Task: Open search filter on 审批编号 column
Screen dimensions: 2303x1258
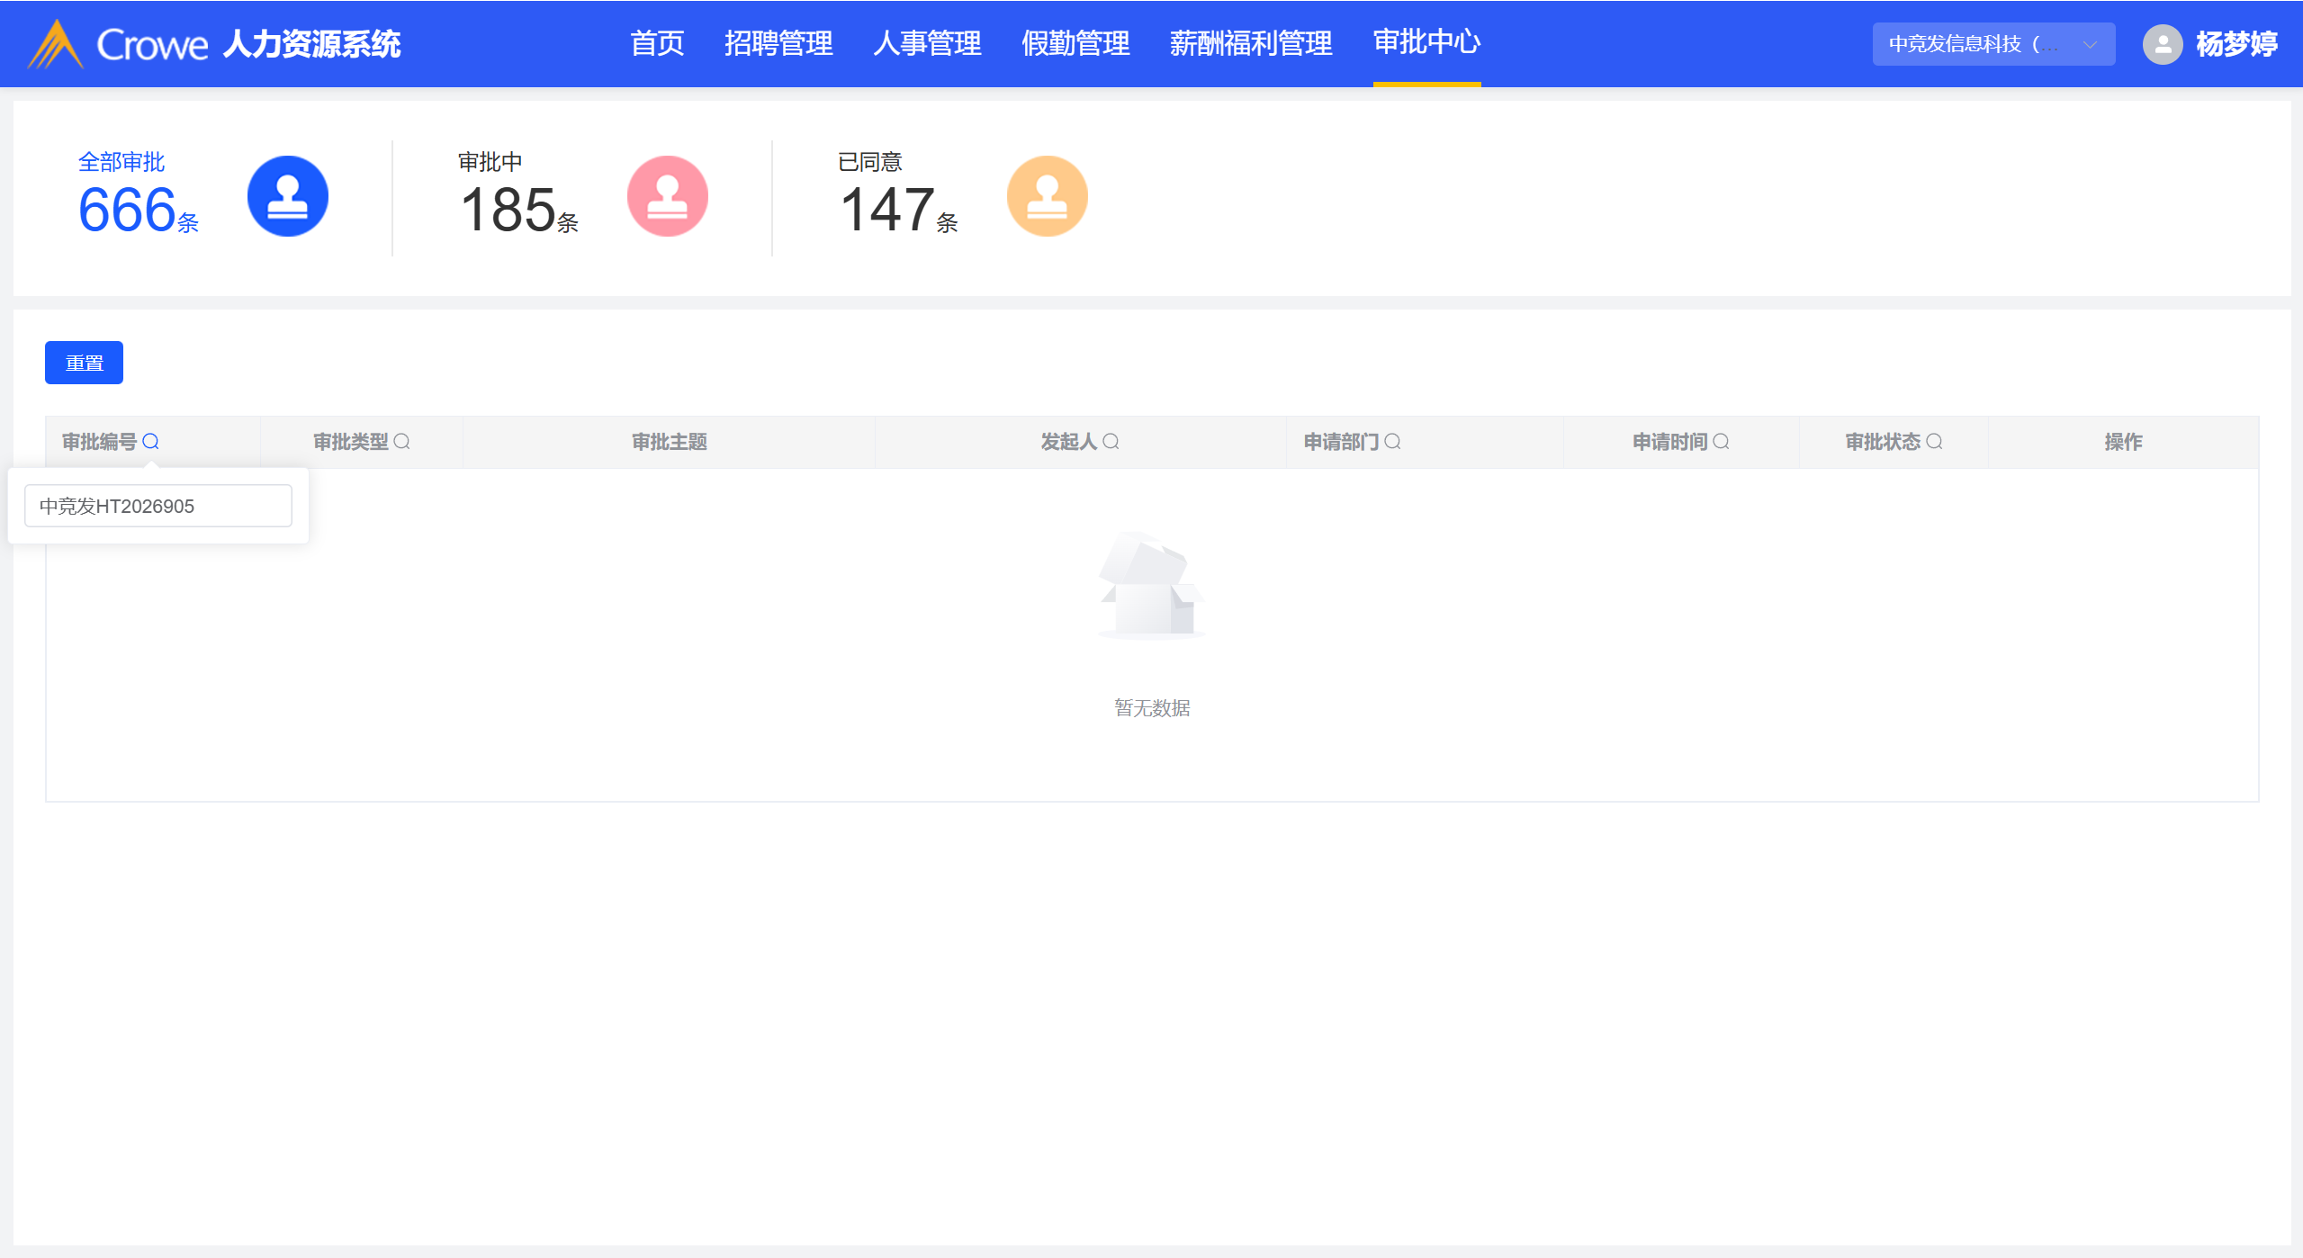Action: (150, 442)
